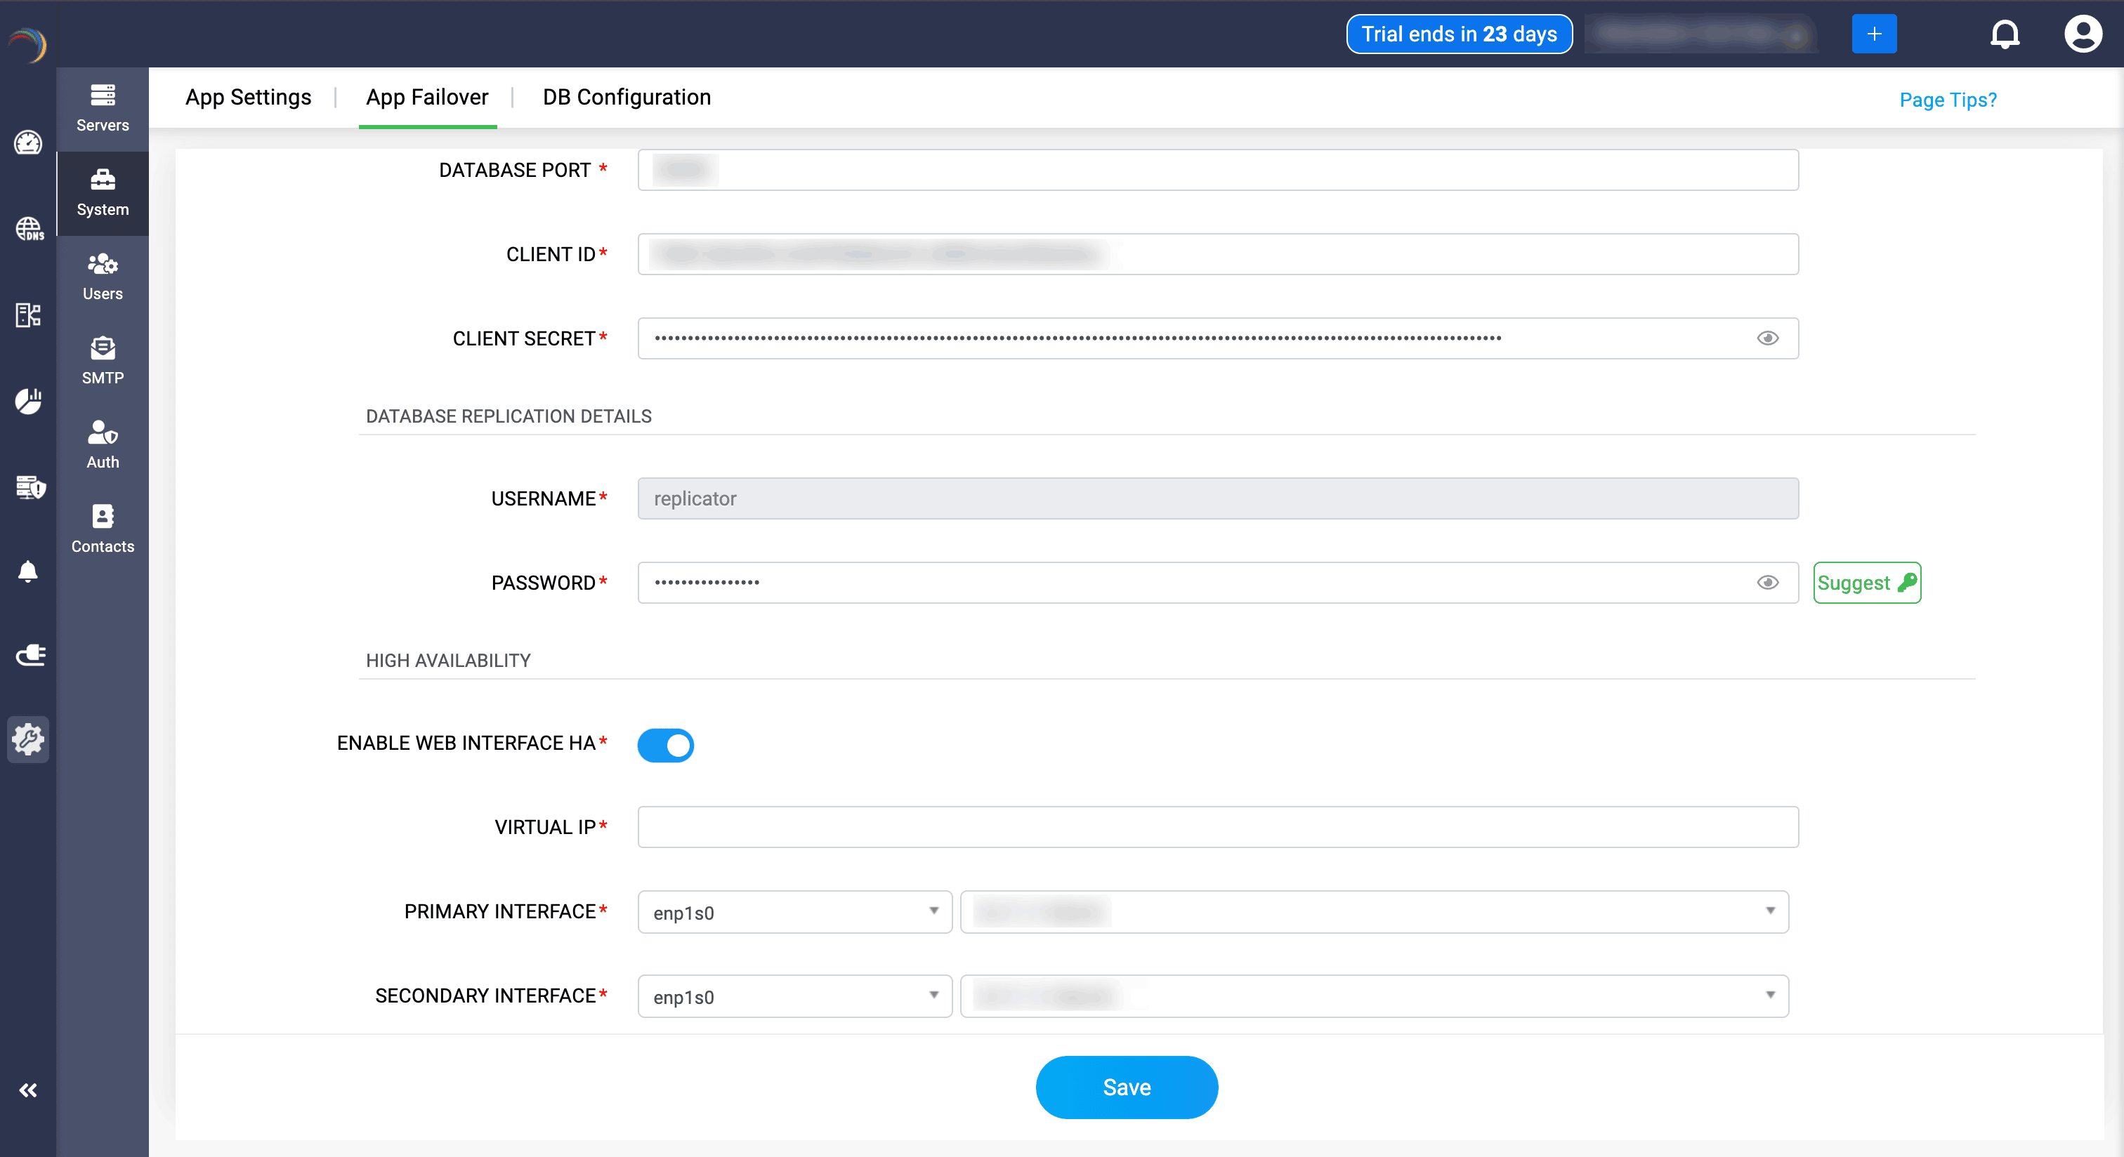The width and height of the screenshot is (2124, 1157).
Task: Open Secondary Interface enp1s0 dropdown
Action: tap(794, 996)
